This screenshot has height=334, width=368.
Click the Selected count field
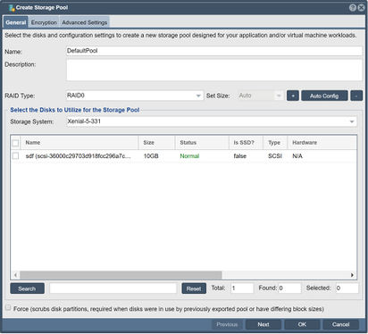[347, 288]
